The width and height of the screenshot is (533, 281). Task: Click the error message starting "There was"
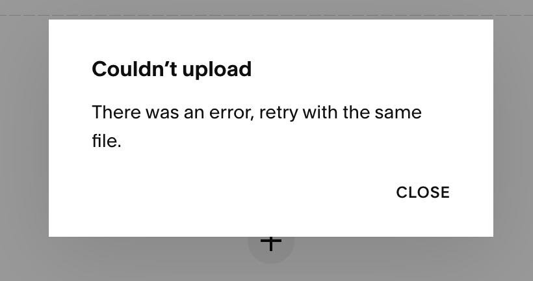coord(257,126)
